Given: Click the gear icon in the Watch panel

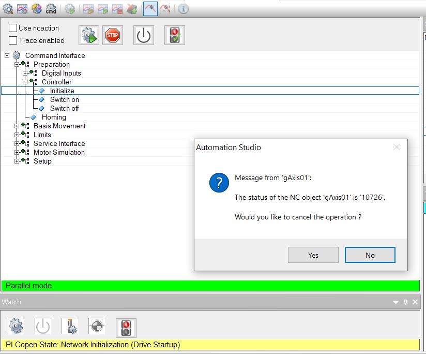Looking at the screenshot, I should (x=16, y=326).
